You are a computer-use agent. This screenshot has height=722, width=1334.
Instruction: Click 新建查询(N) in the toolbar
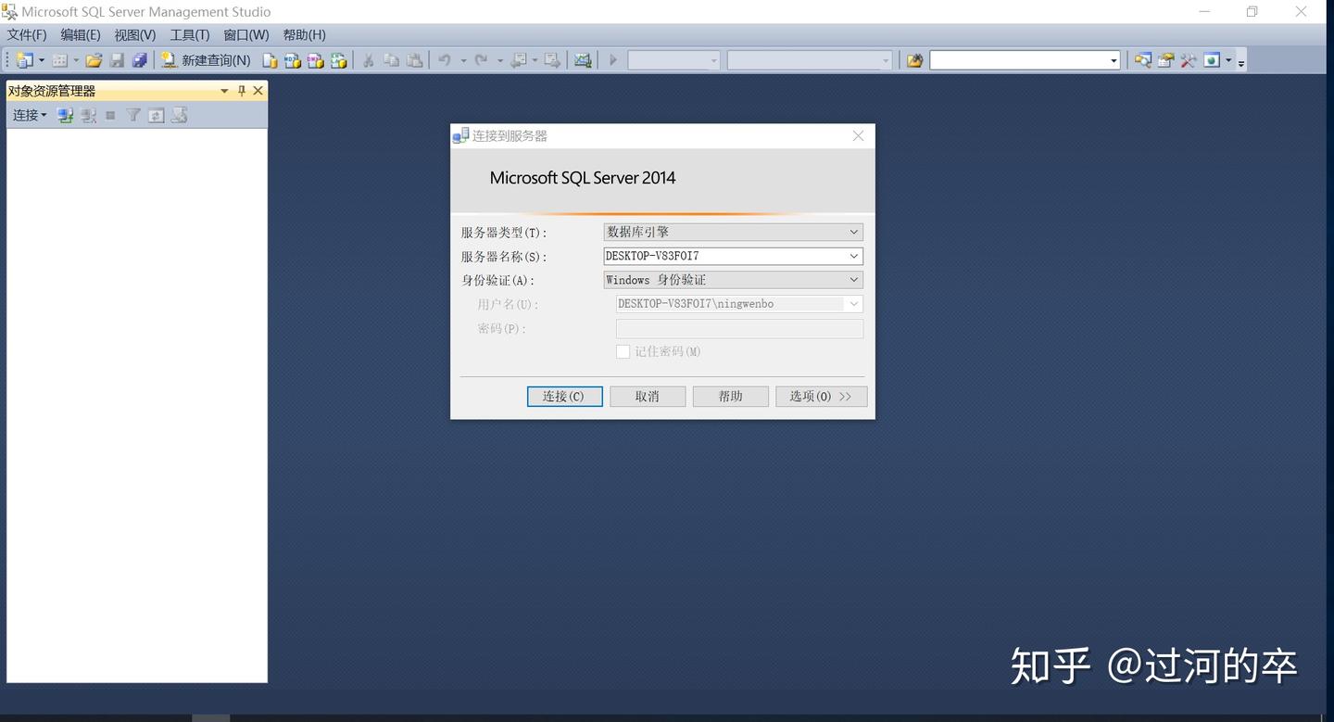(x=206, y=60)
